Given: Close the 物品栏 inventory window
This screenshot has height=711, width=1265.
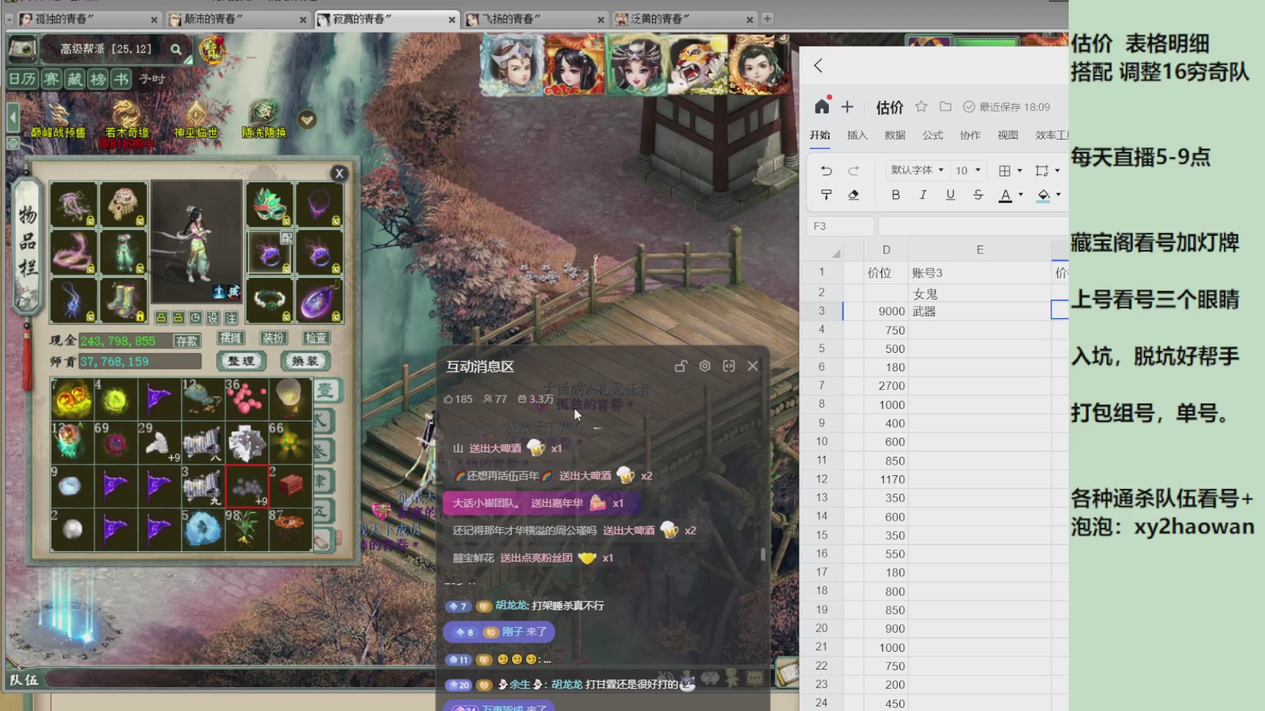Looking at the screenshot, I should (x=339, y=174).
